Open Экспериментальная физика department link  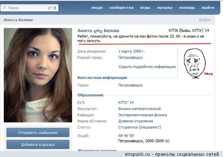(x=143, y=115)
